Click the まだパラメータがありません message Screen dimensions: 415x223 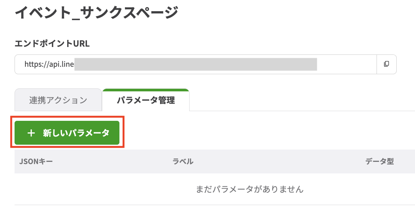(249, 189)
